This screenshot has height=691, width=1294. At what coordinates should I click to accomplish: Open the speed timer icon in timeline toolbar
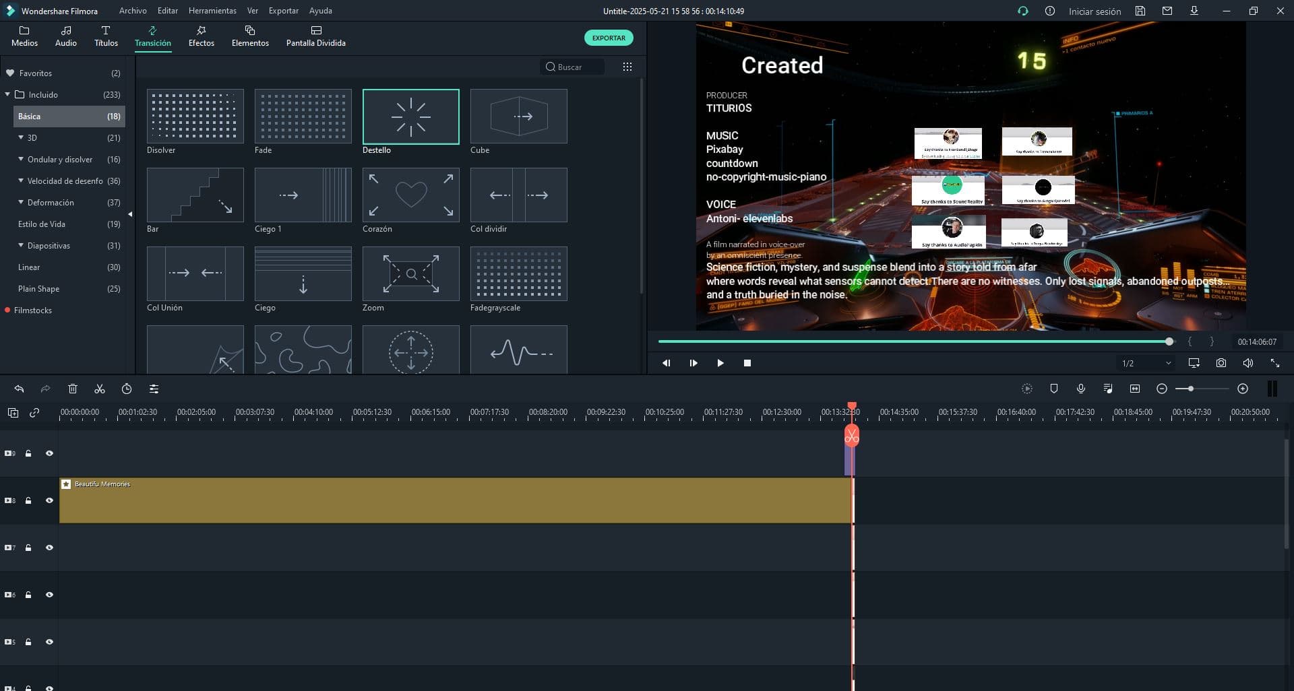click(x=127, y=389)
